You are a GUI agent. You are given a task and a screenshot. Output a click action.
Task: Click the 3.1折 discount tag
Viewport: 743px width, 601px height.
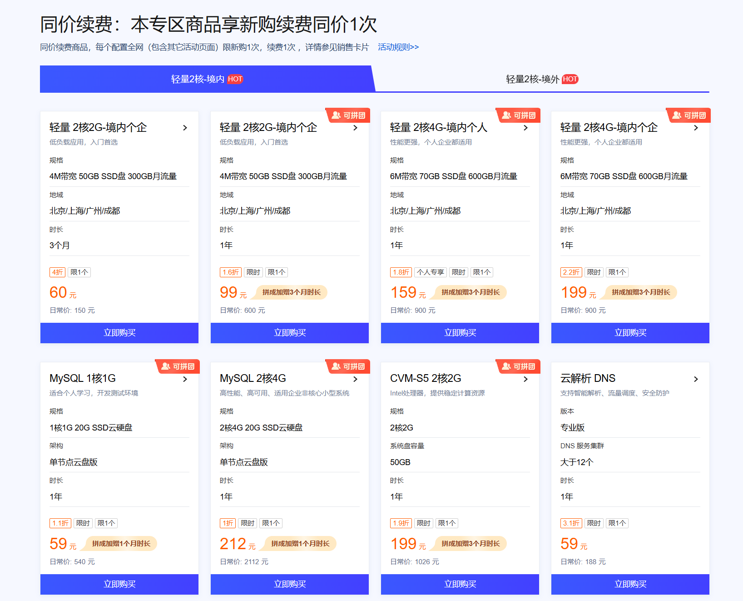point(571,523)
